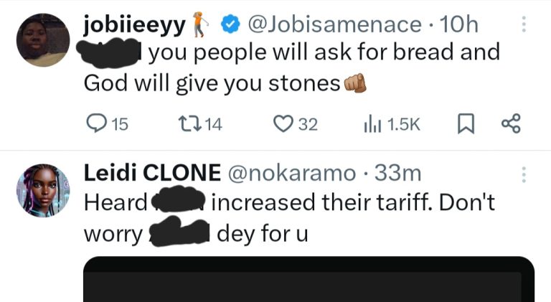Click the Leidi CLONE display name
The width and height of the screenshot is (551, 302).
(x=153, y=174)
